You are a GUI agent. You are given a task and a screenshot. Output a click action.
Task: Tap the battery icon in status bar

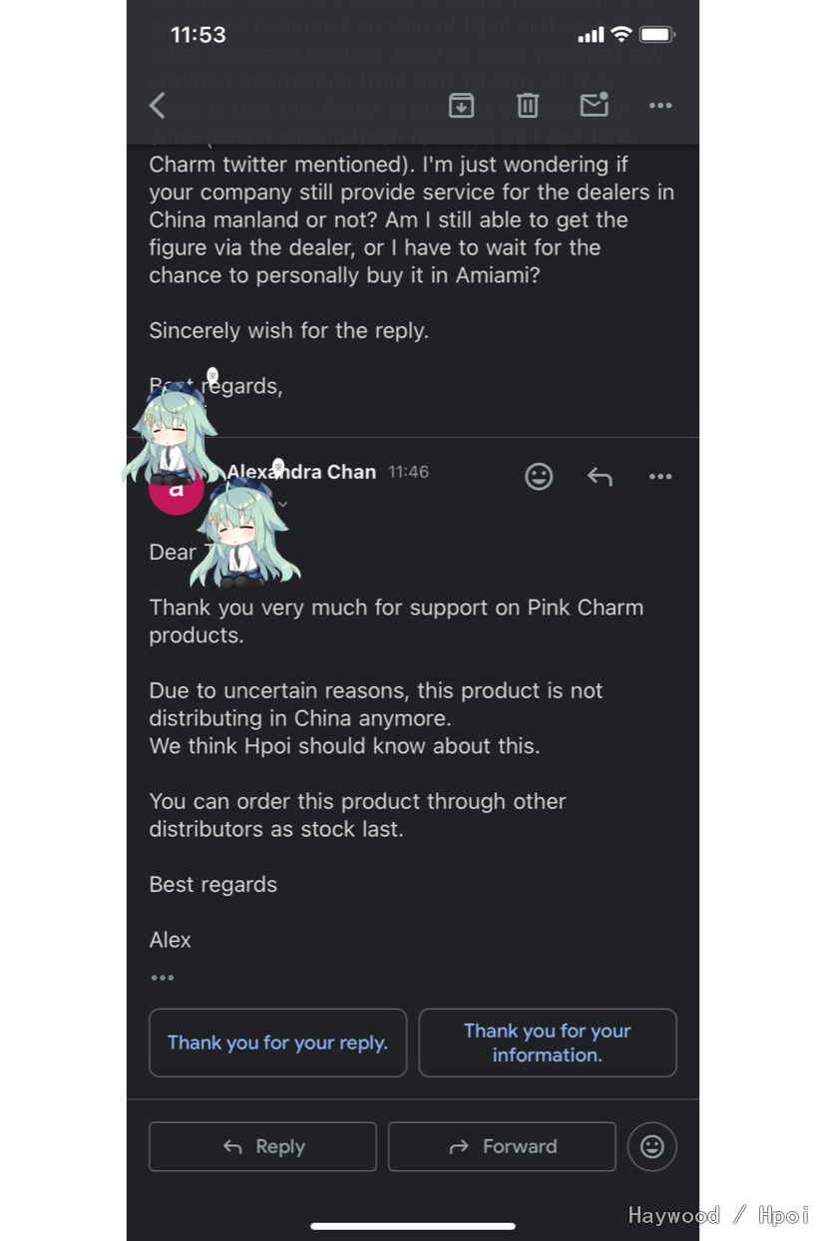[x=656, y=35]
